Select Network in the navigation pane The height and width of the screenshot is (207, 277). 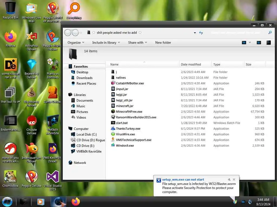coord(80,163)
